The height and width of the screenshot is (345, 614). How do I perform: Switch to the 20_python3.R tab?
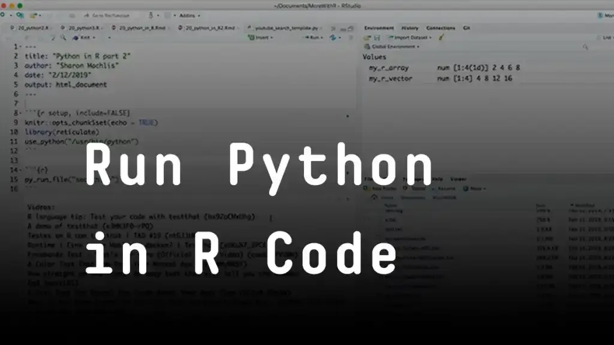(x=81, y=28)
